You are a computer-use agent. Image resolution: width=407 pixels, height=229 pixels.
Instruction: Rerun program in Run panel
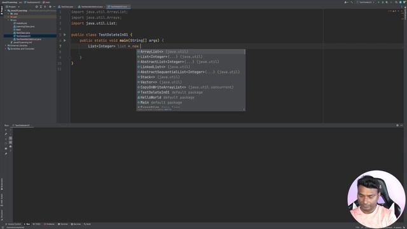[6, 130]
